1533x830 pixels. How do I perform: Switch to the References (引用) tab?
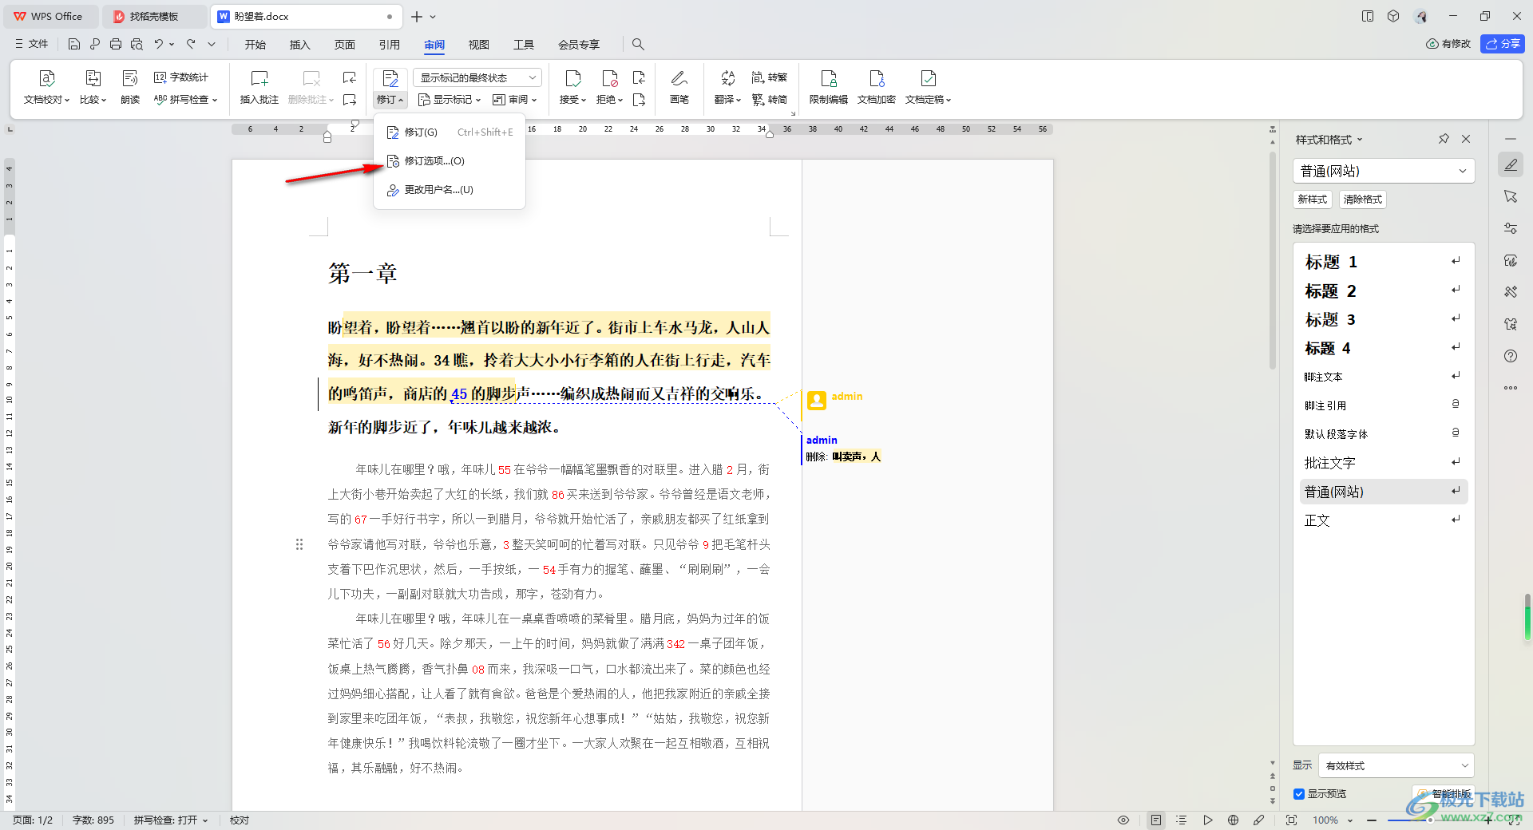389,45
